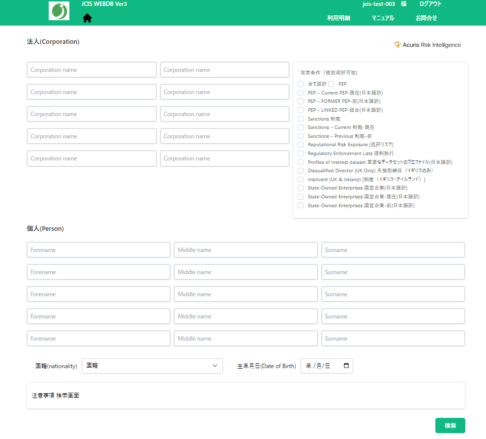Click the JCIS WEBDB Ver3 title
Viewport: 486px width, 439px height.
coord(104,4)
